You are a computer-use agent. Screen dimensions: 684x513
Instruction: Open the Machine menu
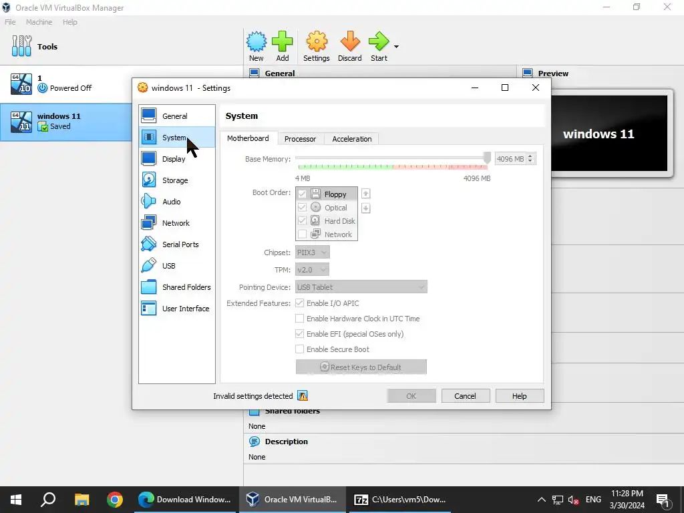[39, 22]
